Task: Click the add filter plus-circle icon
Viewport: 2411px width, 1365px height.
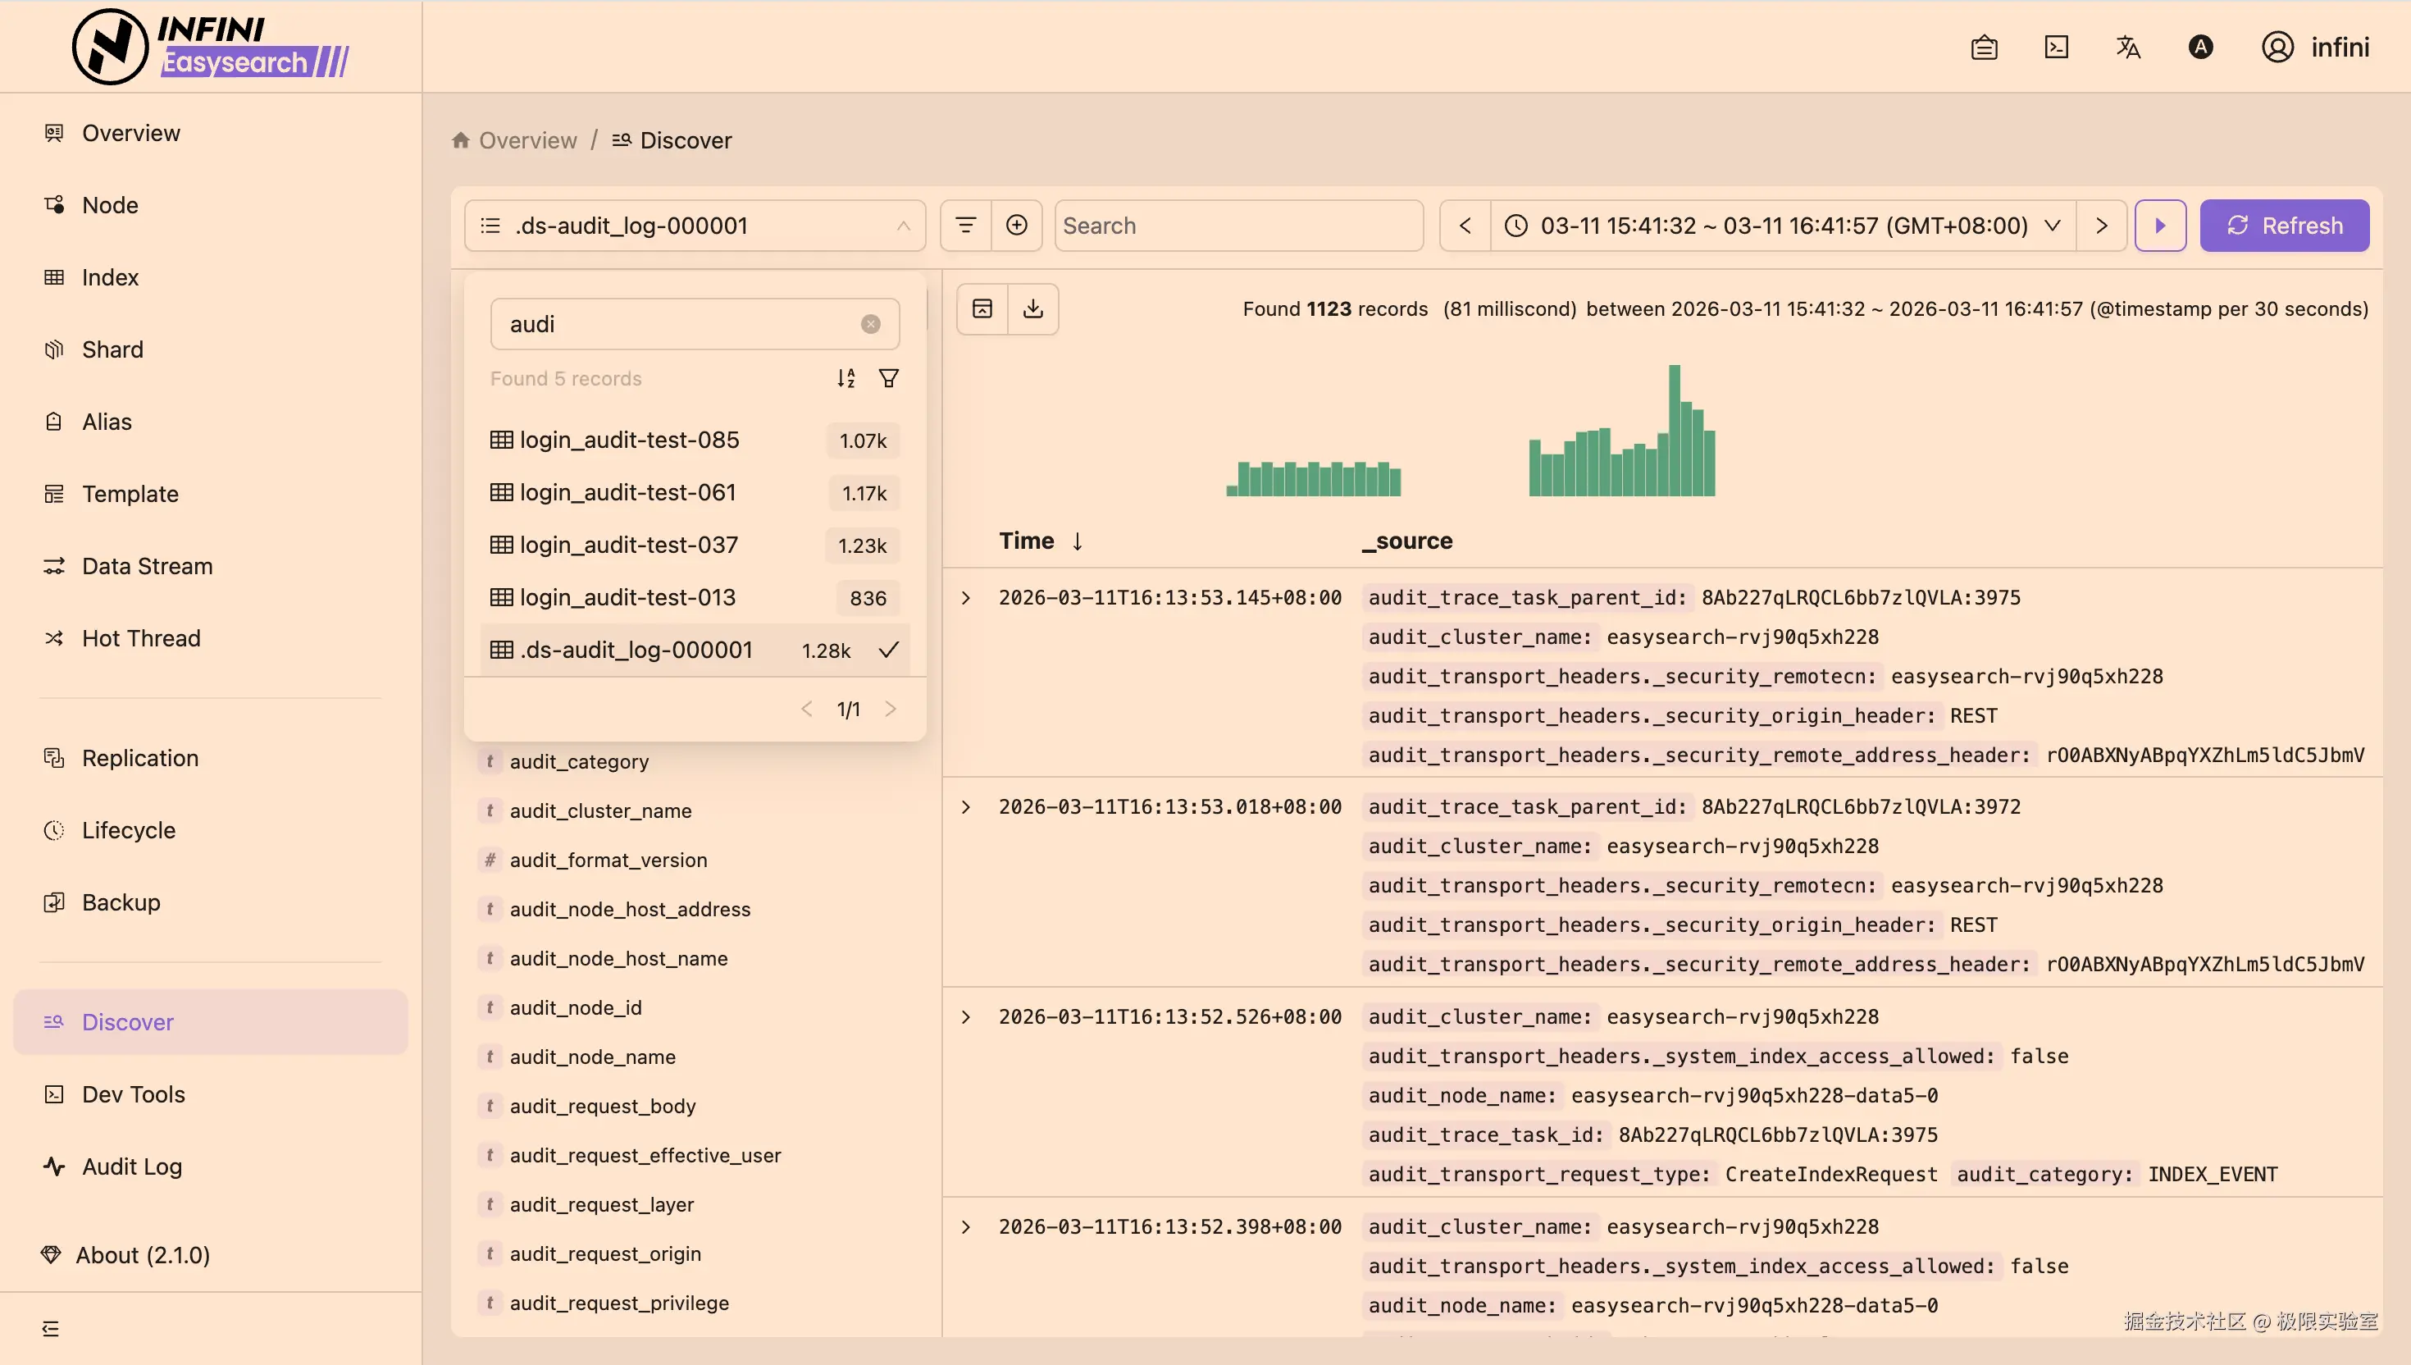Action: click(x=1017, y=225)
